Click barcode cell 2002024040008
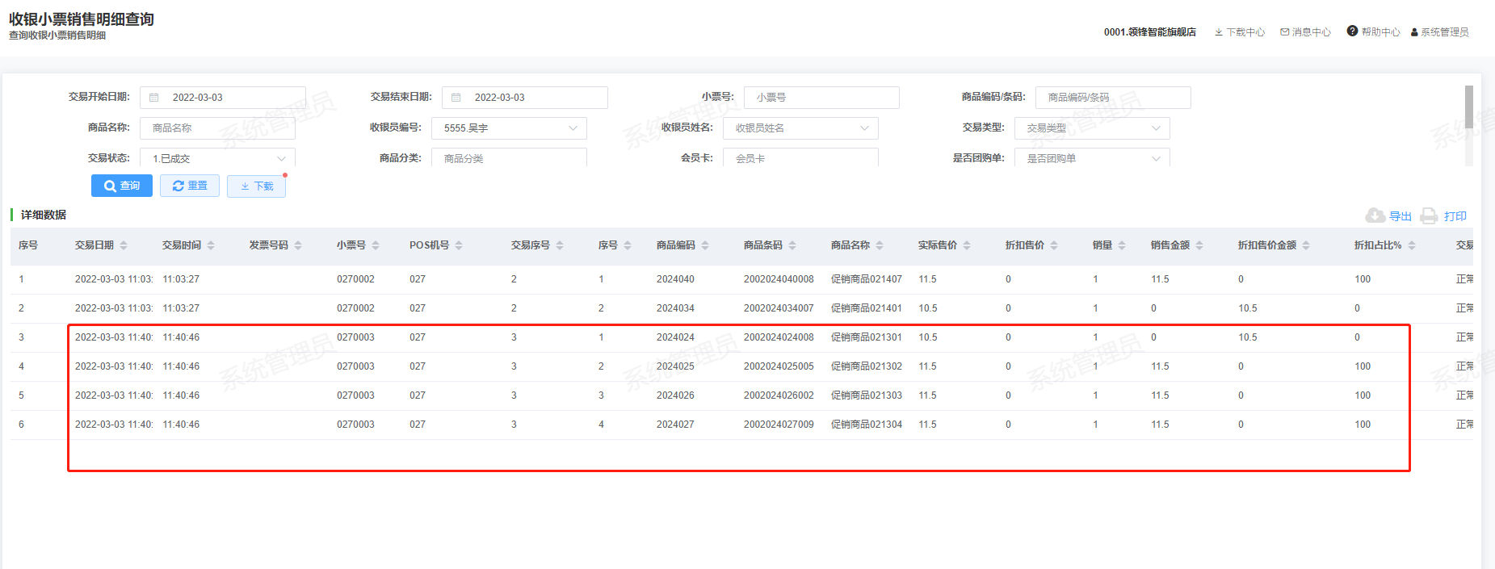This screenshot has height=569, width=1495. pos(779,279)
